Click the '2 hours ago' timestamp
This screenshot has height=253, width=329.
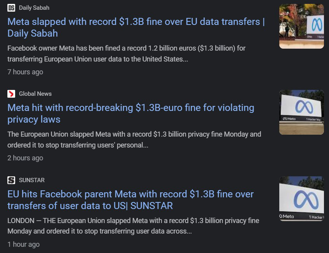[25, 158]
